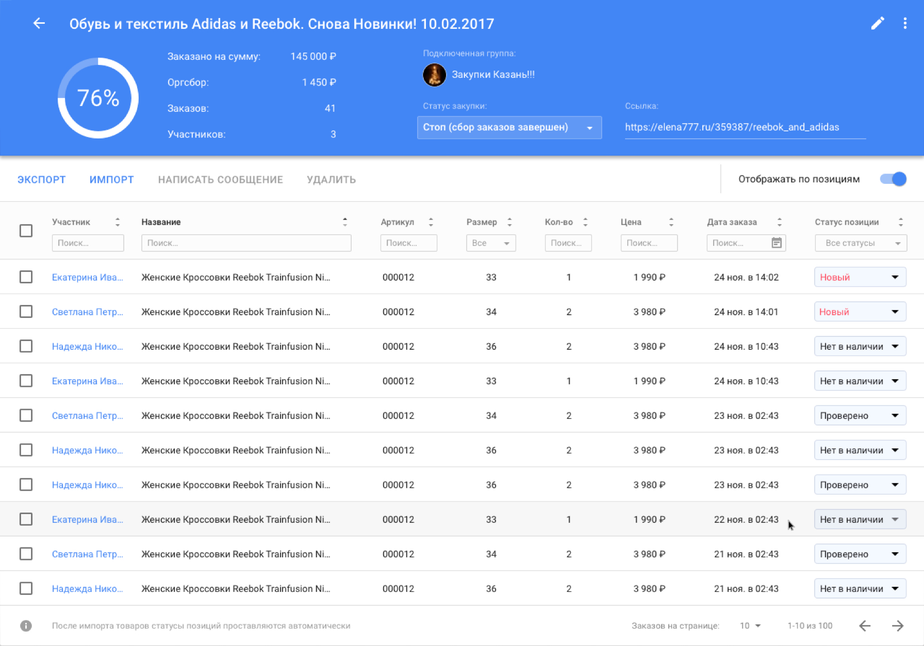The width and height of the screenshot is (924, 646).
Task: Open status dropdown for 24 ноя. в 14:01 row
Action: [x=860, y=312]
